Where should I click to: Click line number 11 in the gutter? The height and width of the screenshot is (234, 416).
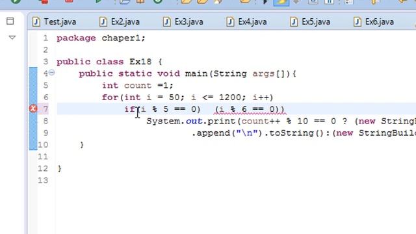[x=43, y=157]
